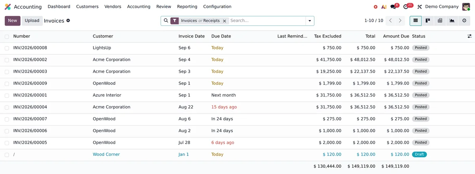Open the Wood Corner customer link
The height and width of the screenshot is (174, 475).
106,155
